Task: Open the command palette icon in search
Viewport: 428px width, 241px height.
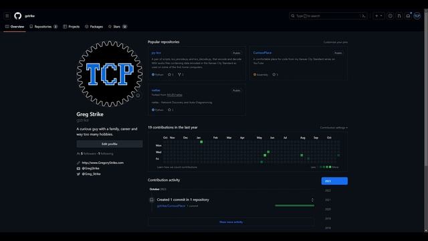Action: coord(364,16)
